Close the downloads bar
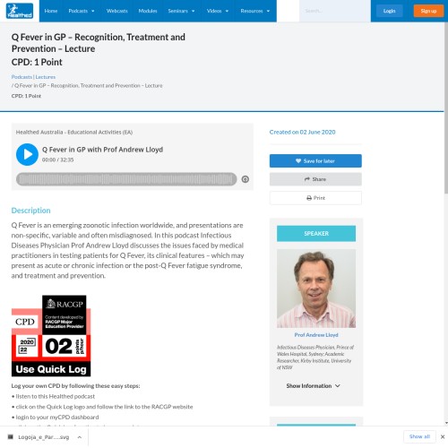Image resolution: width=448 pixels, height=448 pixels. (x=443, y=436)
